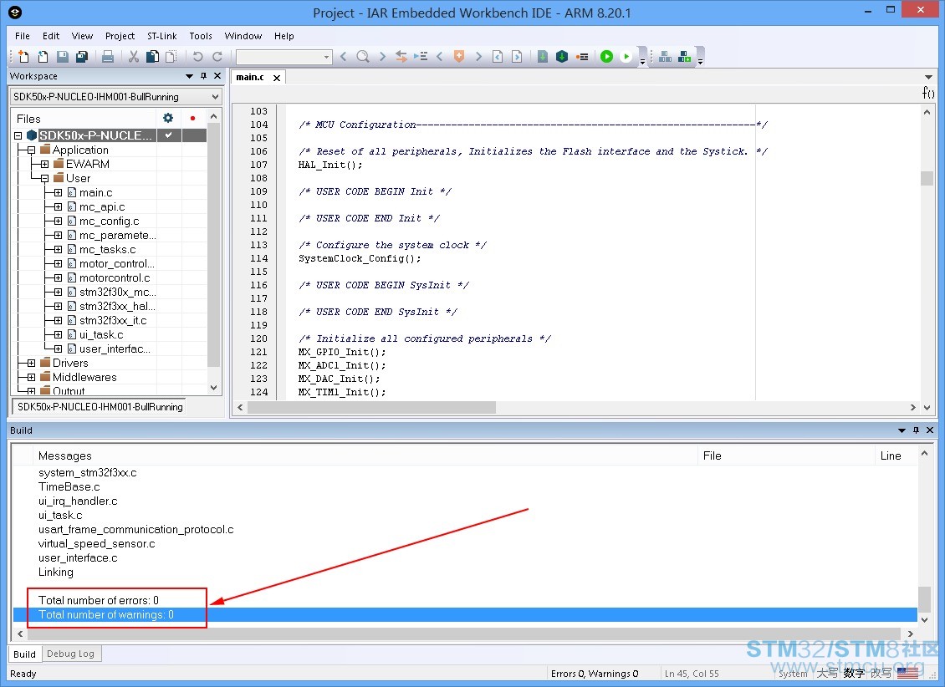Switch to the main.c editor tab
945x687 pixels.
[x=250, y=77]
